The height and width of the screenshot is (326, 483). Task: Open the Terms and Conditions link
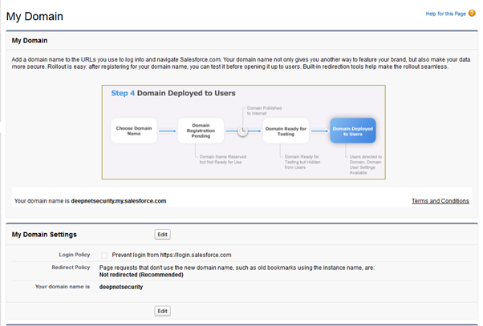(x=440, y=201)
